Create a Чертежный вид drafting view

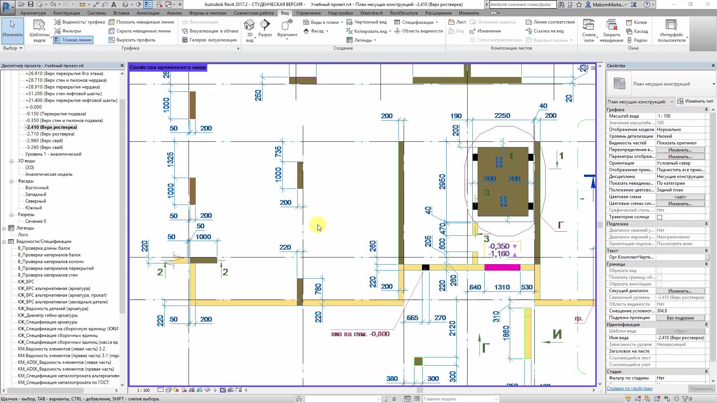367,22
